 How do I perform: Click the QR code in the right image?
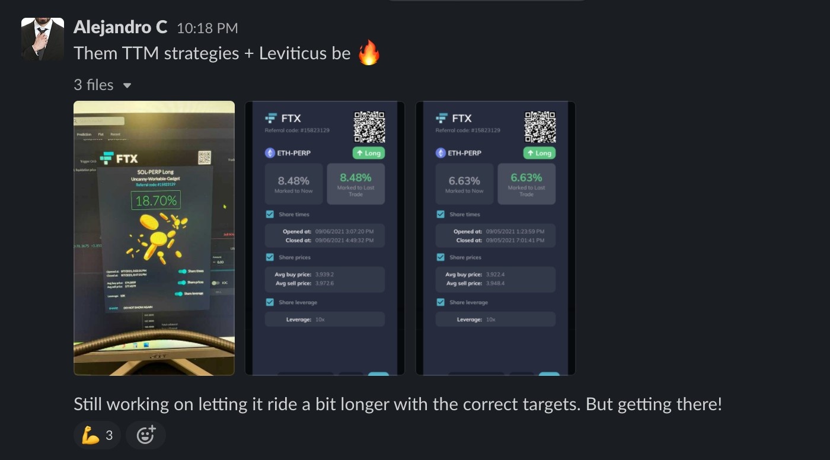point(540,127)
